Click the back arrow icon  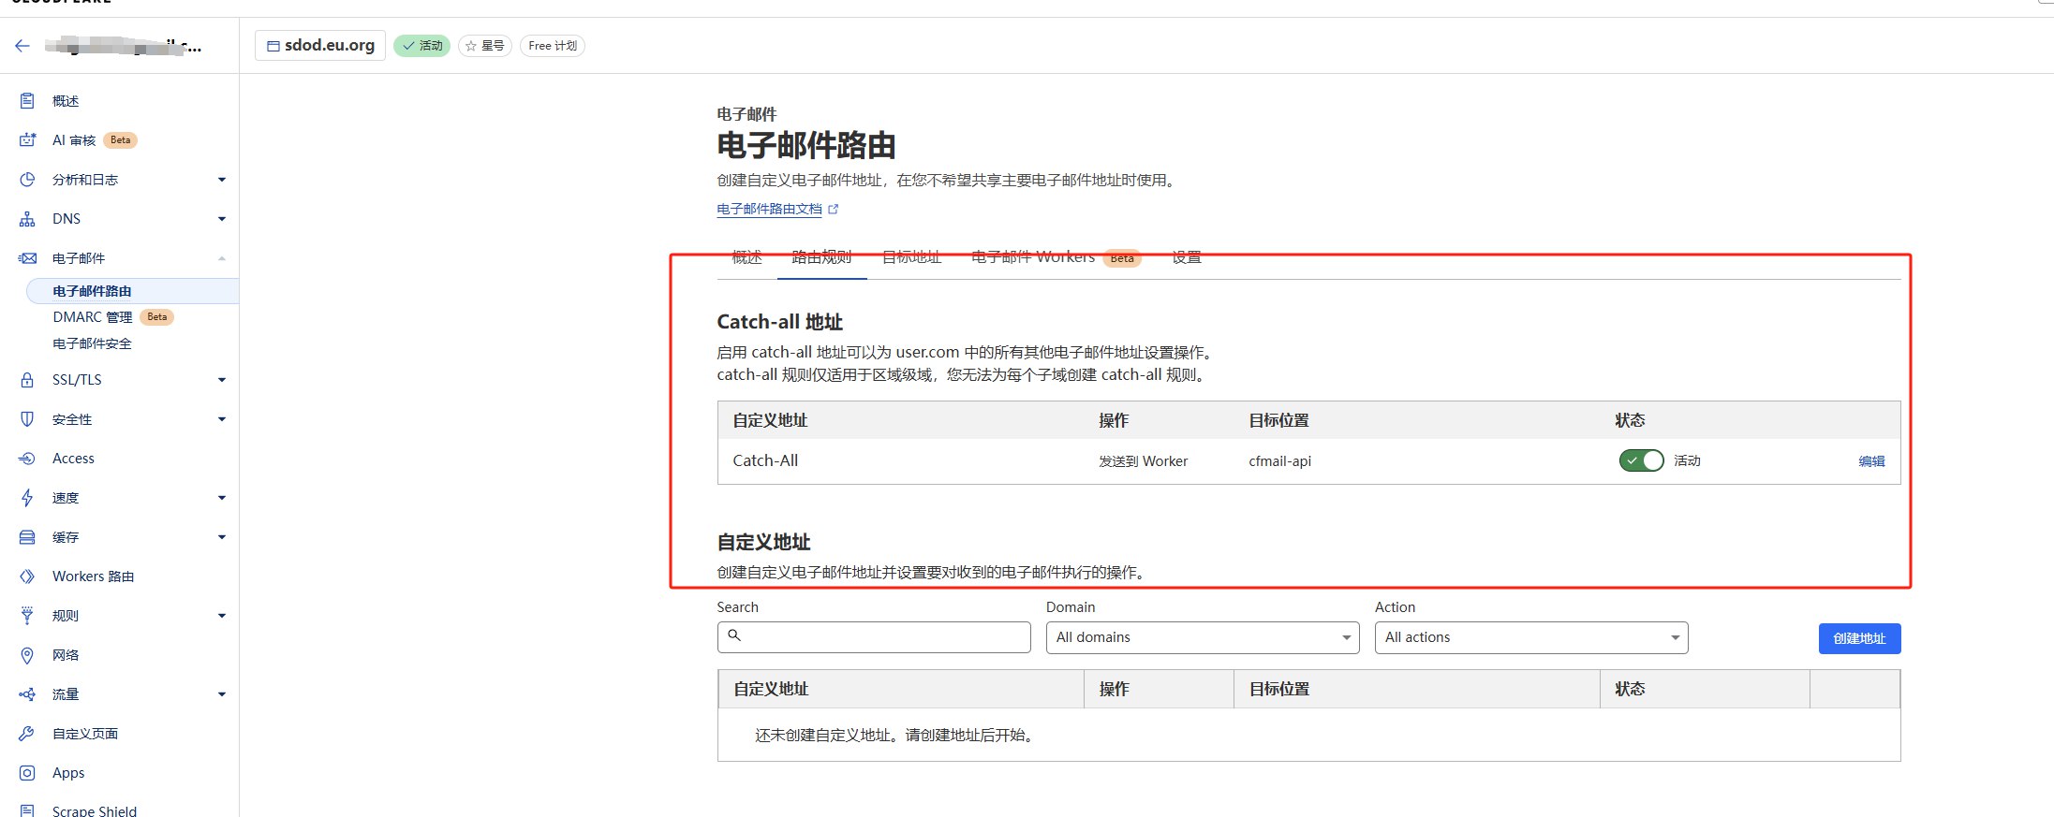tap(22, 45)
